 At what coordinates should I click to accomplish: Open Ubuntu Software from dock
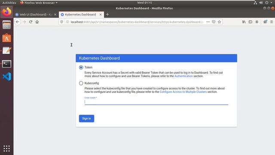[7, 37]
